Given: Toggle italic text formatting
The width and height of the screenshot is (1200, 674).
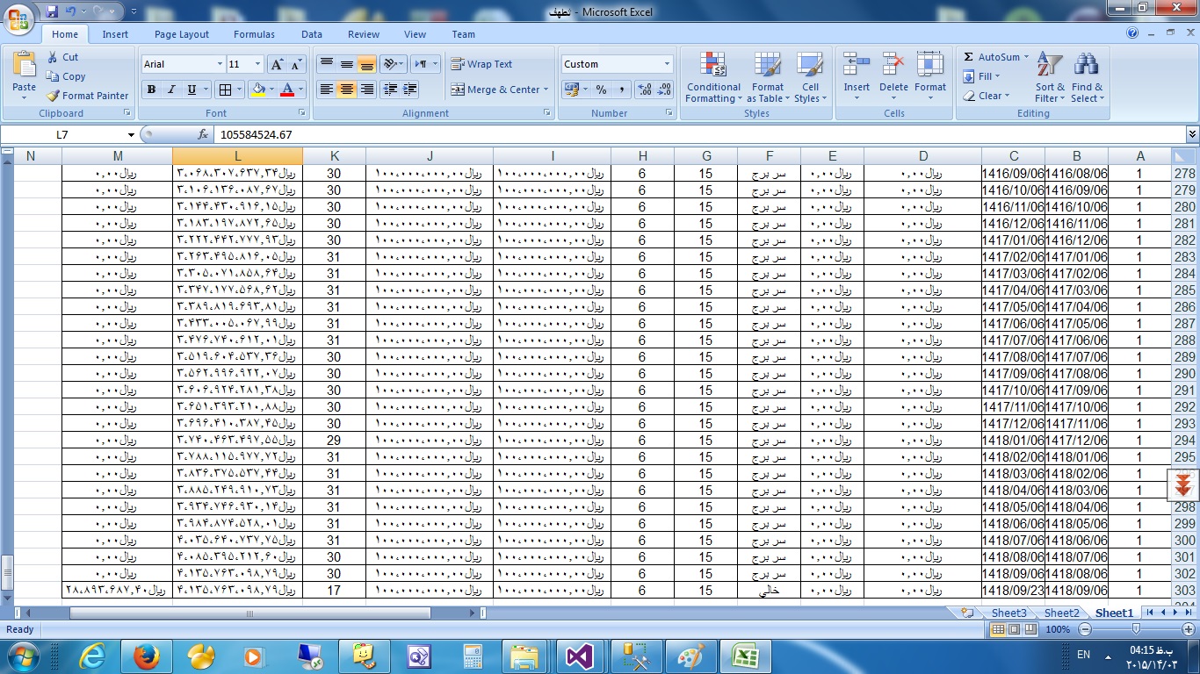Looking at the screenshot, I should (x=171, y=90).
